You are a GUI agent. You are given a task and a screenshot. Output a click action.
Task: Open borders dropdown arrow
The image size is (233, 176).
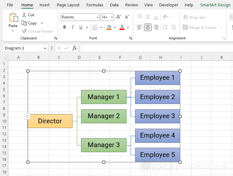point(101,27)
